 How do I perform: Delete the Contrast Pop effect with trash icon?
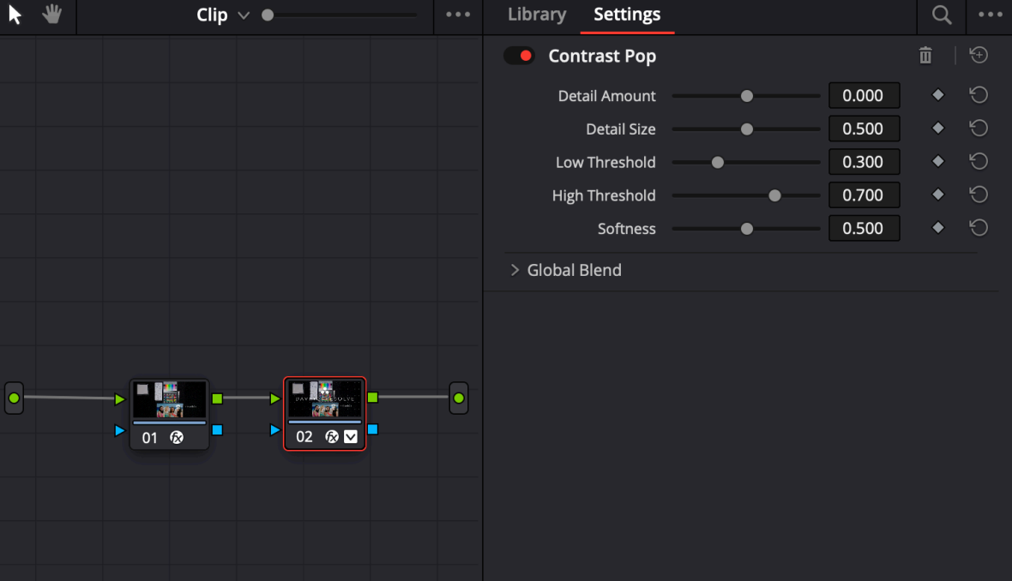click(925, 56)
